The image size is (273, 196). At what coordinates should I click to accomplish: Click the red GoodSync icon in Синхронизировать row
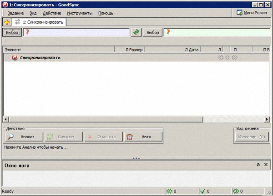point(15,57)
